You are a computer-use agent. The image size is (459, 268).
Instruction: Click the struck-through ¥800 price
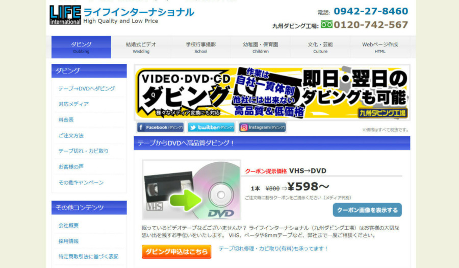272,189
